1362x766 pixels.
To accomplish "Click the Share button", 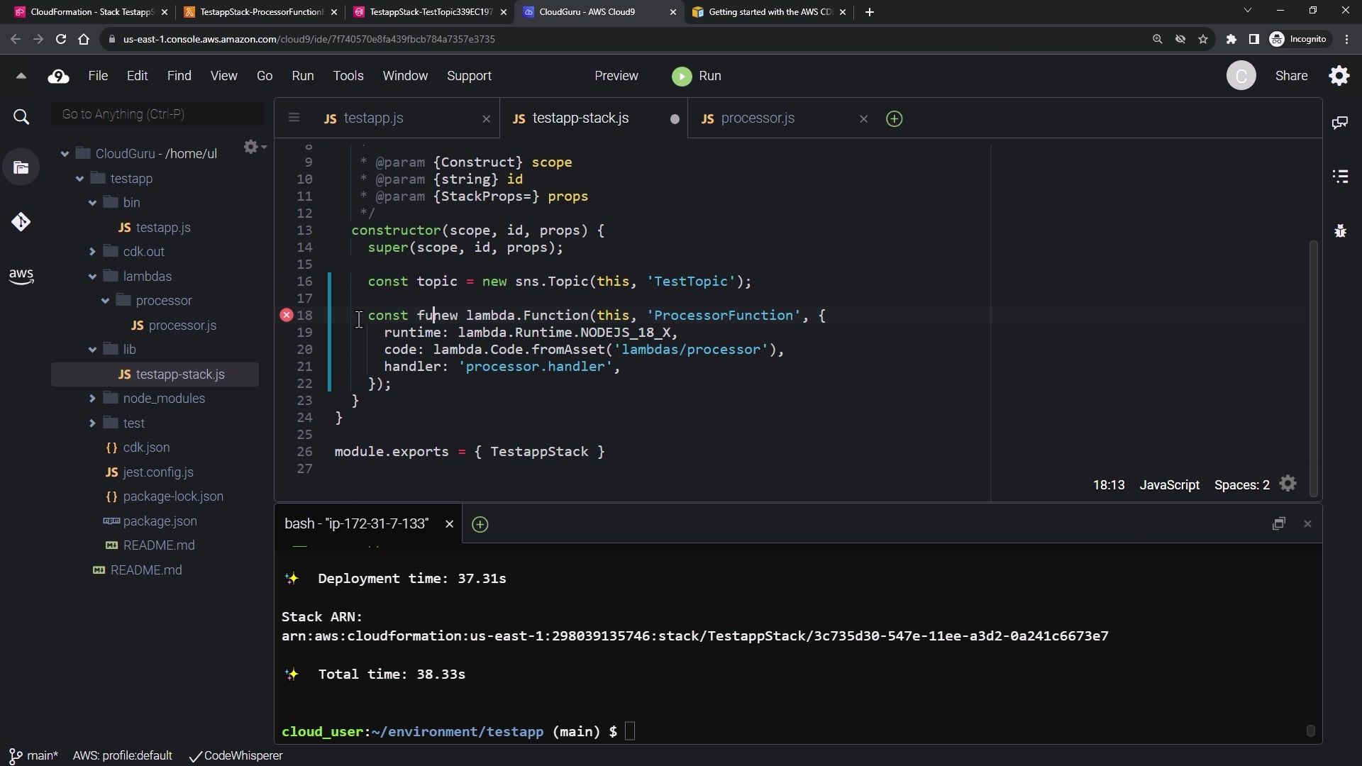I will 1291,76.
